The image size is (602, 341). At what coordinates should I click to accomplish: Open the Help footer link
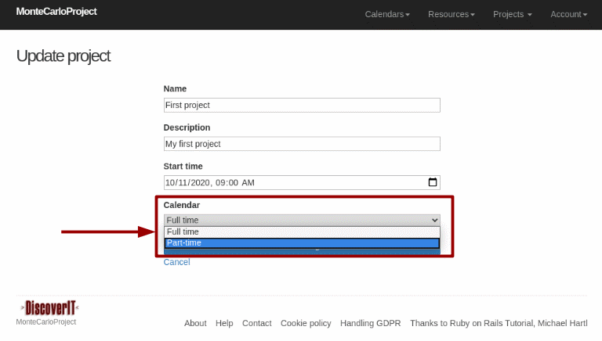click(224, 323)
